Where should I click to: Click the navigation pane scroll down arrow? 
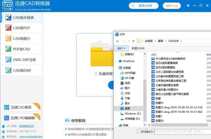tap(145, 125)
